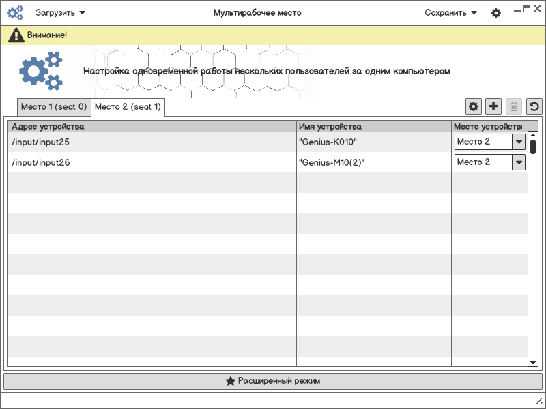Add a new seat with plus button
This screenshot has width=546, height=409.
493,106
